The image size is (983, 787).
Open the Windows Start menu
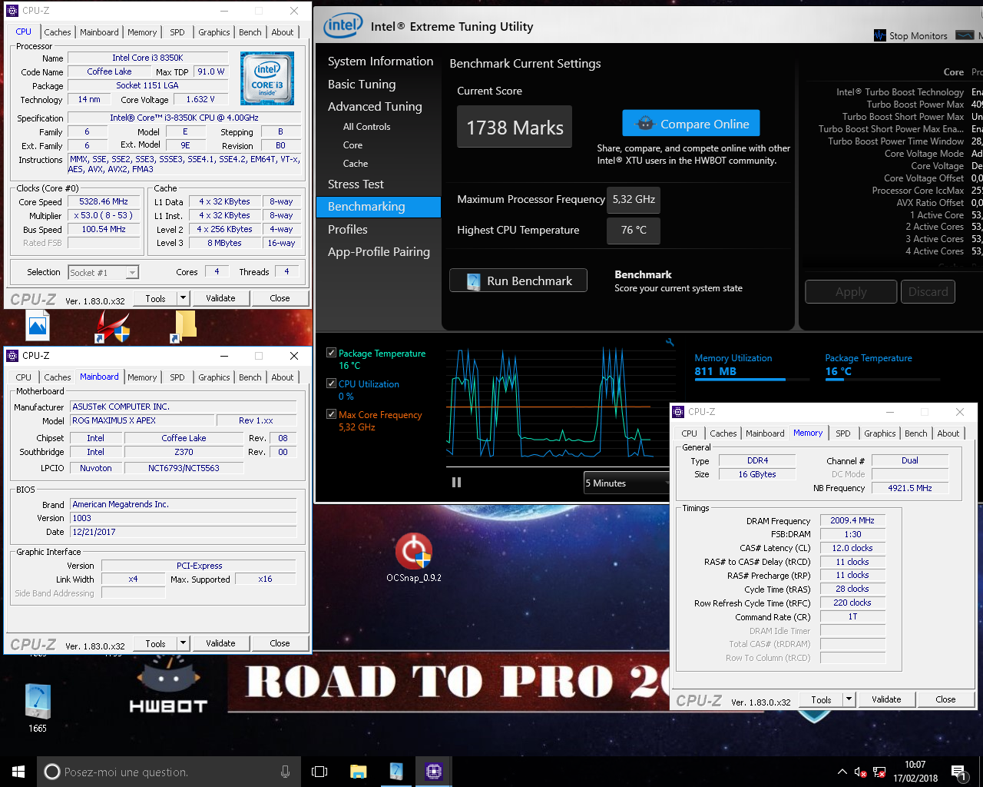(18, 772)
